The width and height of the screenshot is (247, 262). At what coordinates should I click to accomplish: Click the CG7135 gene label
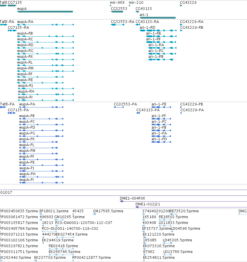[x=15, y=3]
